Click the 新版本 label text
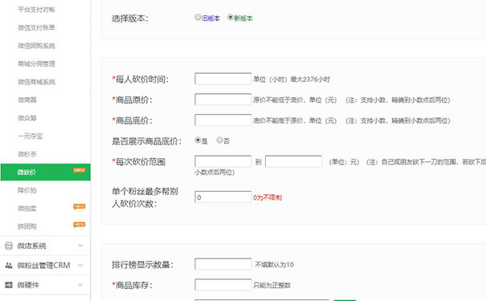This screenshot has width=486, height=301. coord(243,18)
